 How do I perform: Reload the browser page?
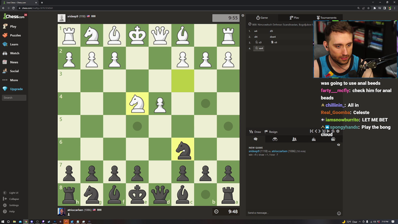point(13,8)
